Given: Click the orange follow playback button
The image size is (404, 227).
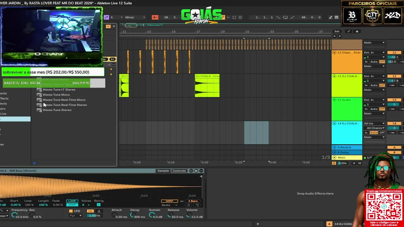Looking at the screenshot, I should point(155,17).
